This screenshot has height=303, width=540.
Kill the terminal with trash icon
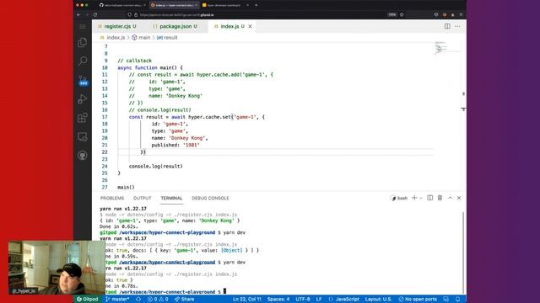tap(440, 198)
